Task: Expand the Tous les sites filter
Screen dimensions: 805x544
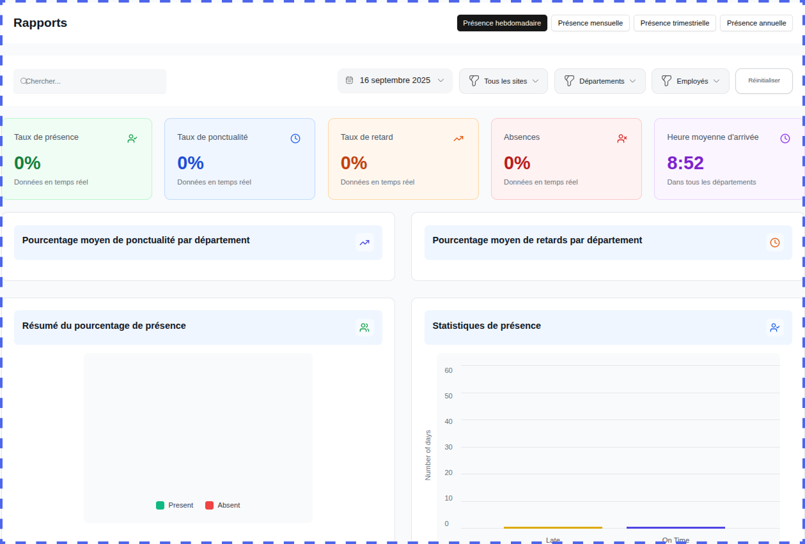Action: [503, 81]
